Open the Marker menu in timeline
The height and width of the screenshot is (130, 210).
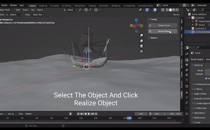coord(29,114)
